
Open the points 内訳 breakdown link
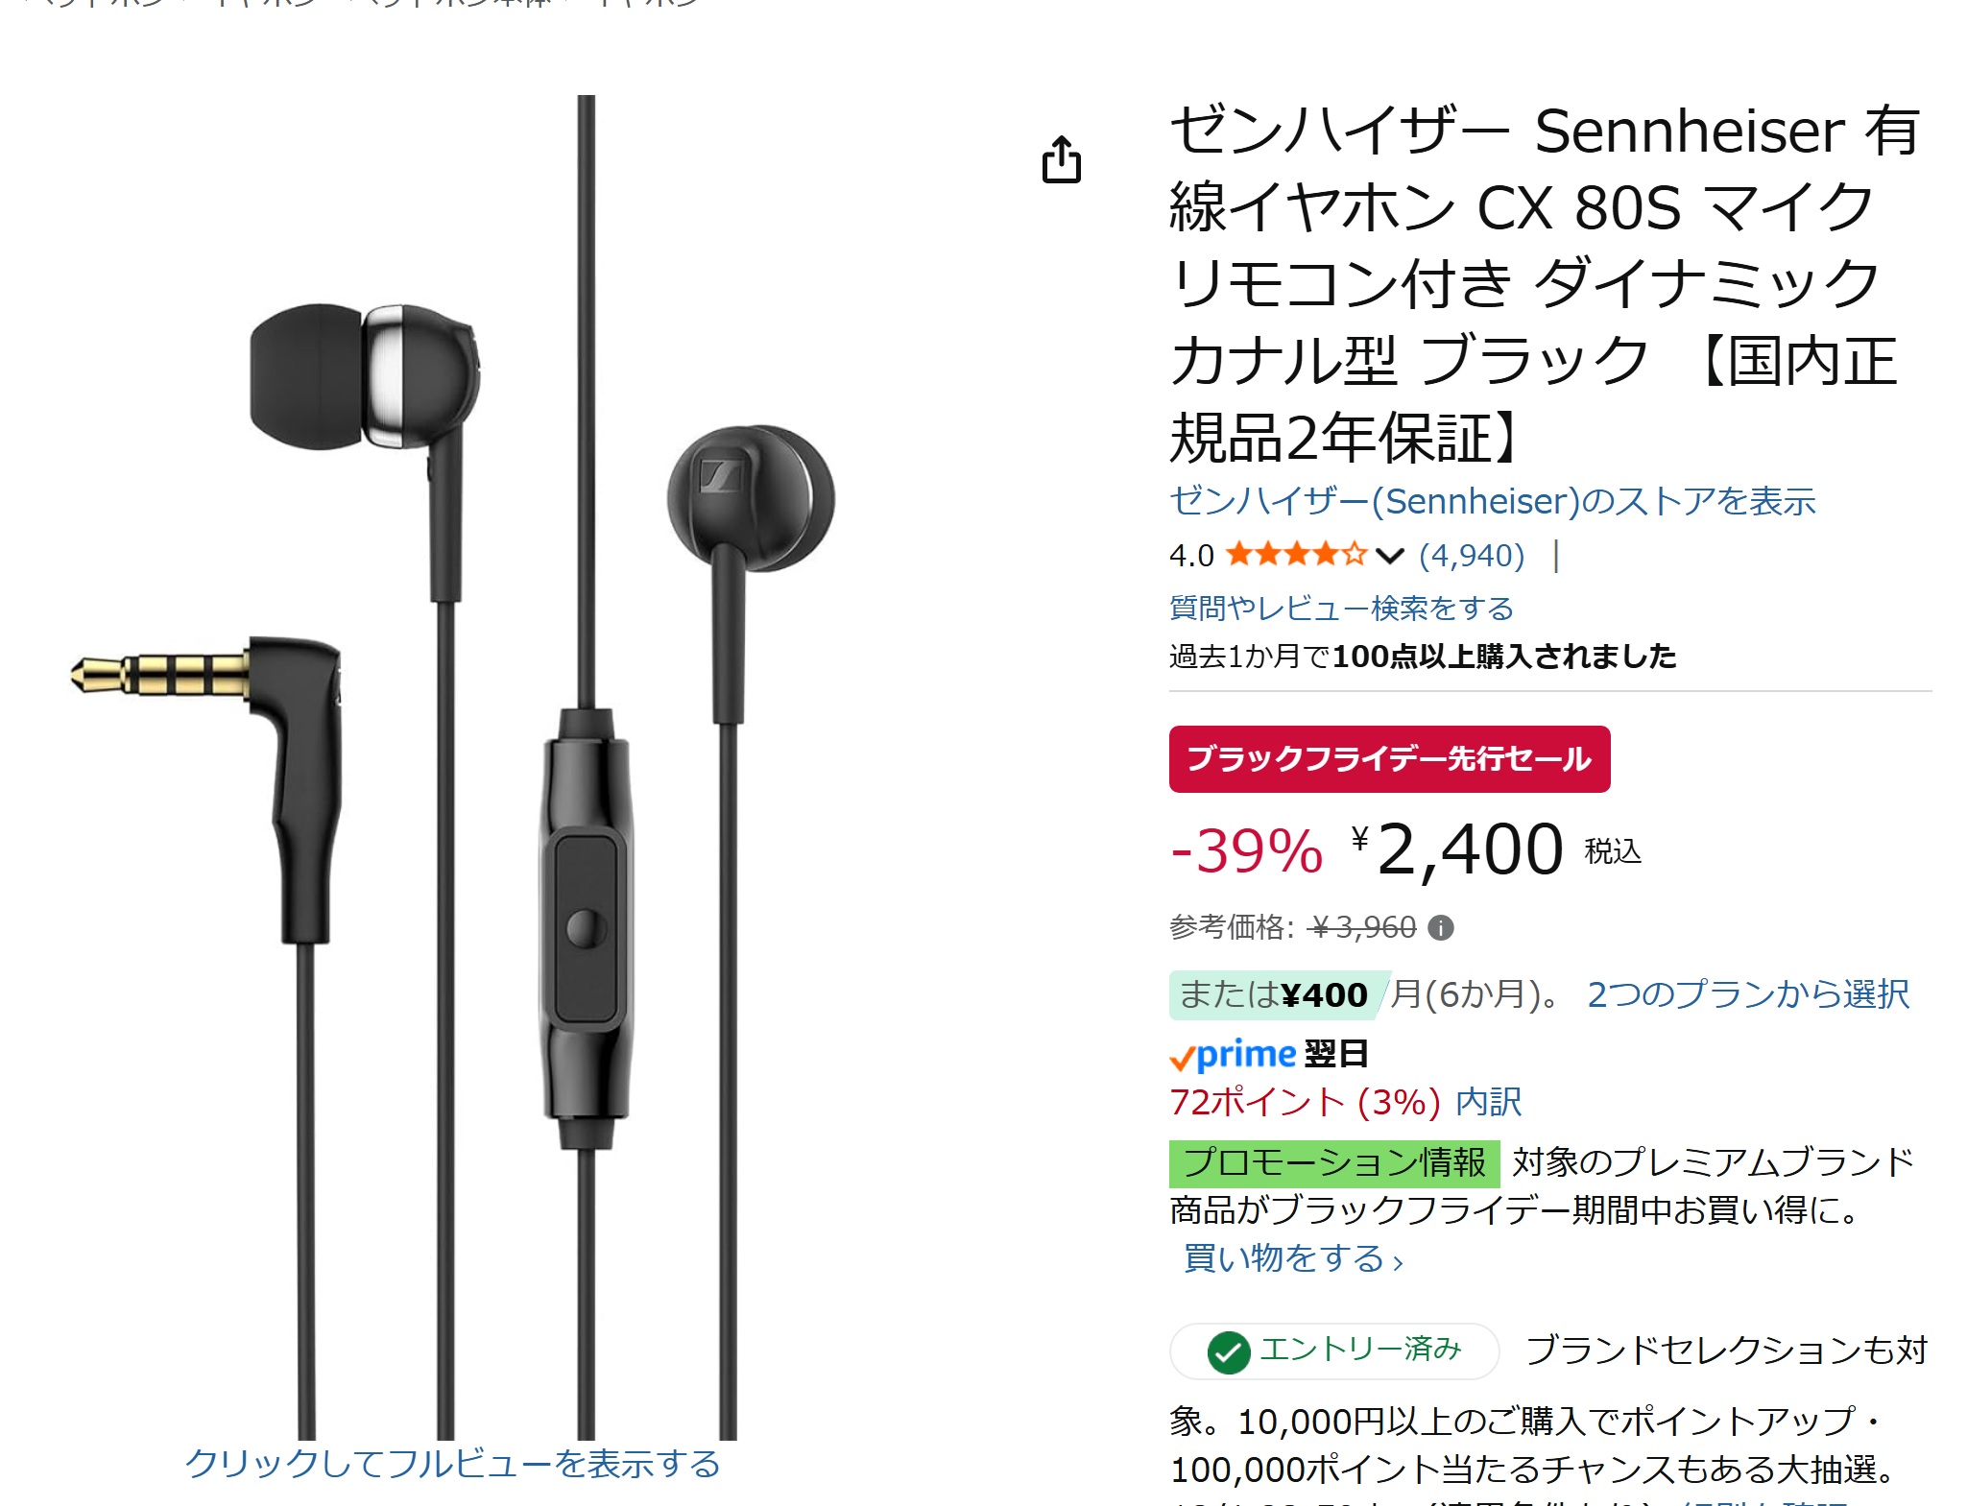(x=1489, y=1102)
